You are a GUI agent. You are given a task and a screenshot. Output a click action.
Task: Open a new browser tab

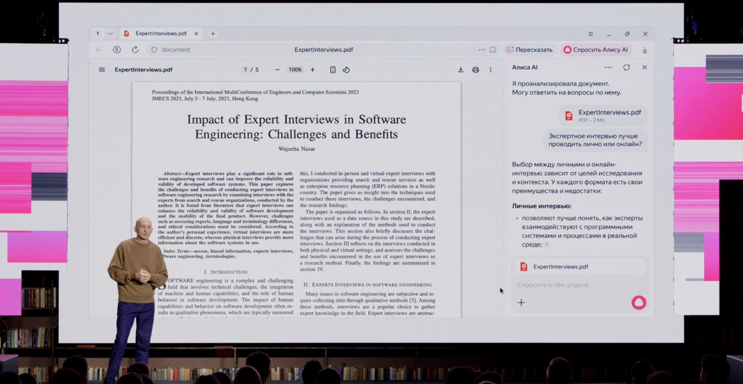coord(213,34)
